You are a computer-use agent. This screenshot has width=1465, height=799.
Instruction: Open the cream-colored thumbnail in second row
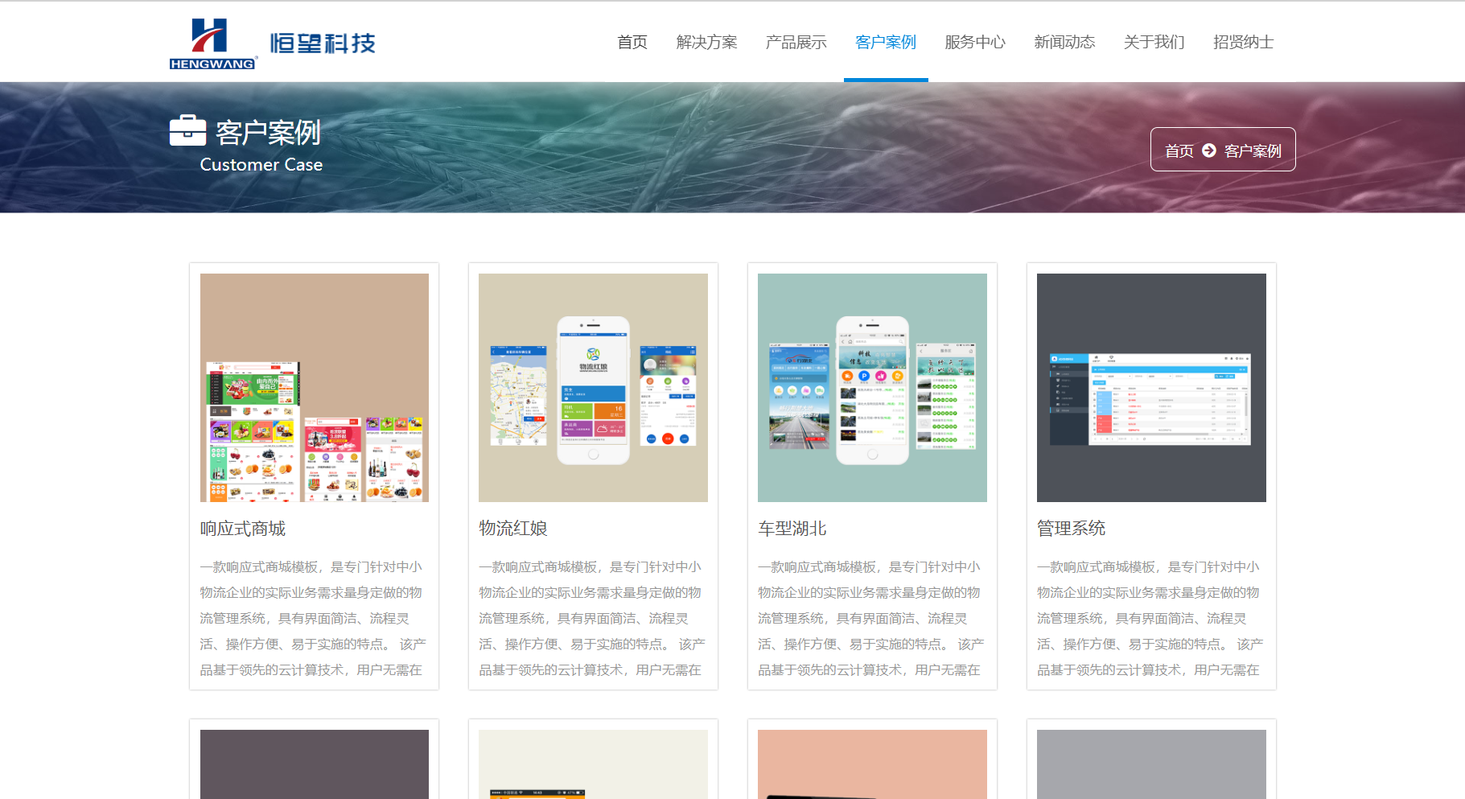pyautogui.click(x=593, y=764)
